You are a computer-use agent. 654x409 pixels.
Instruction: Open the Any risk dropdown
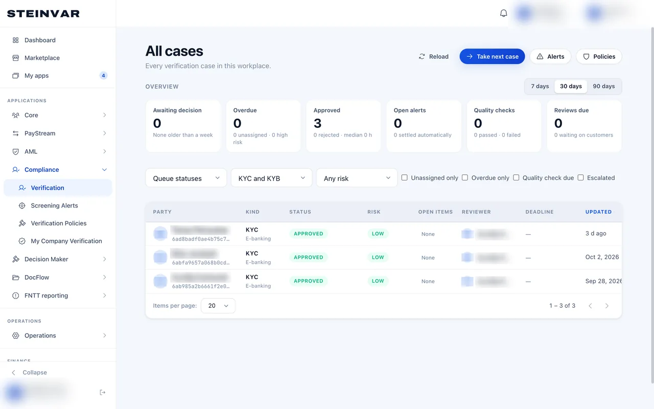(357, 178)
